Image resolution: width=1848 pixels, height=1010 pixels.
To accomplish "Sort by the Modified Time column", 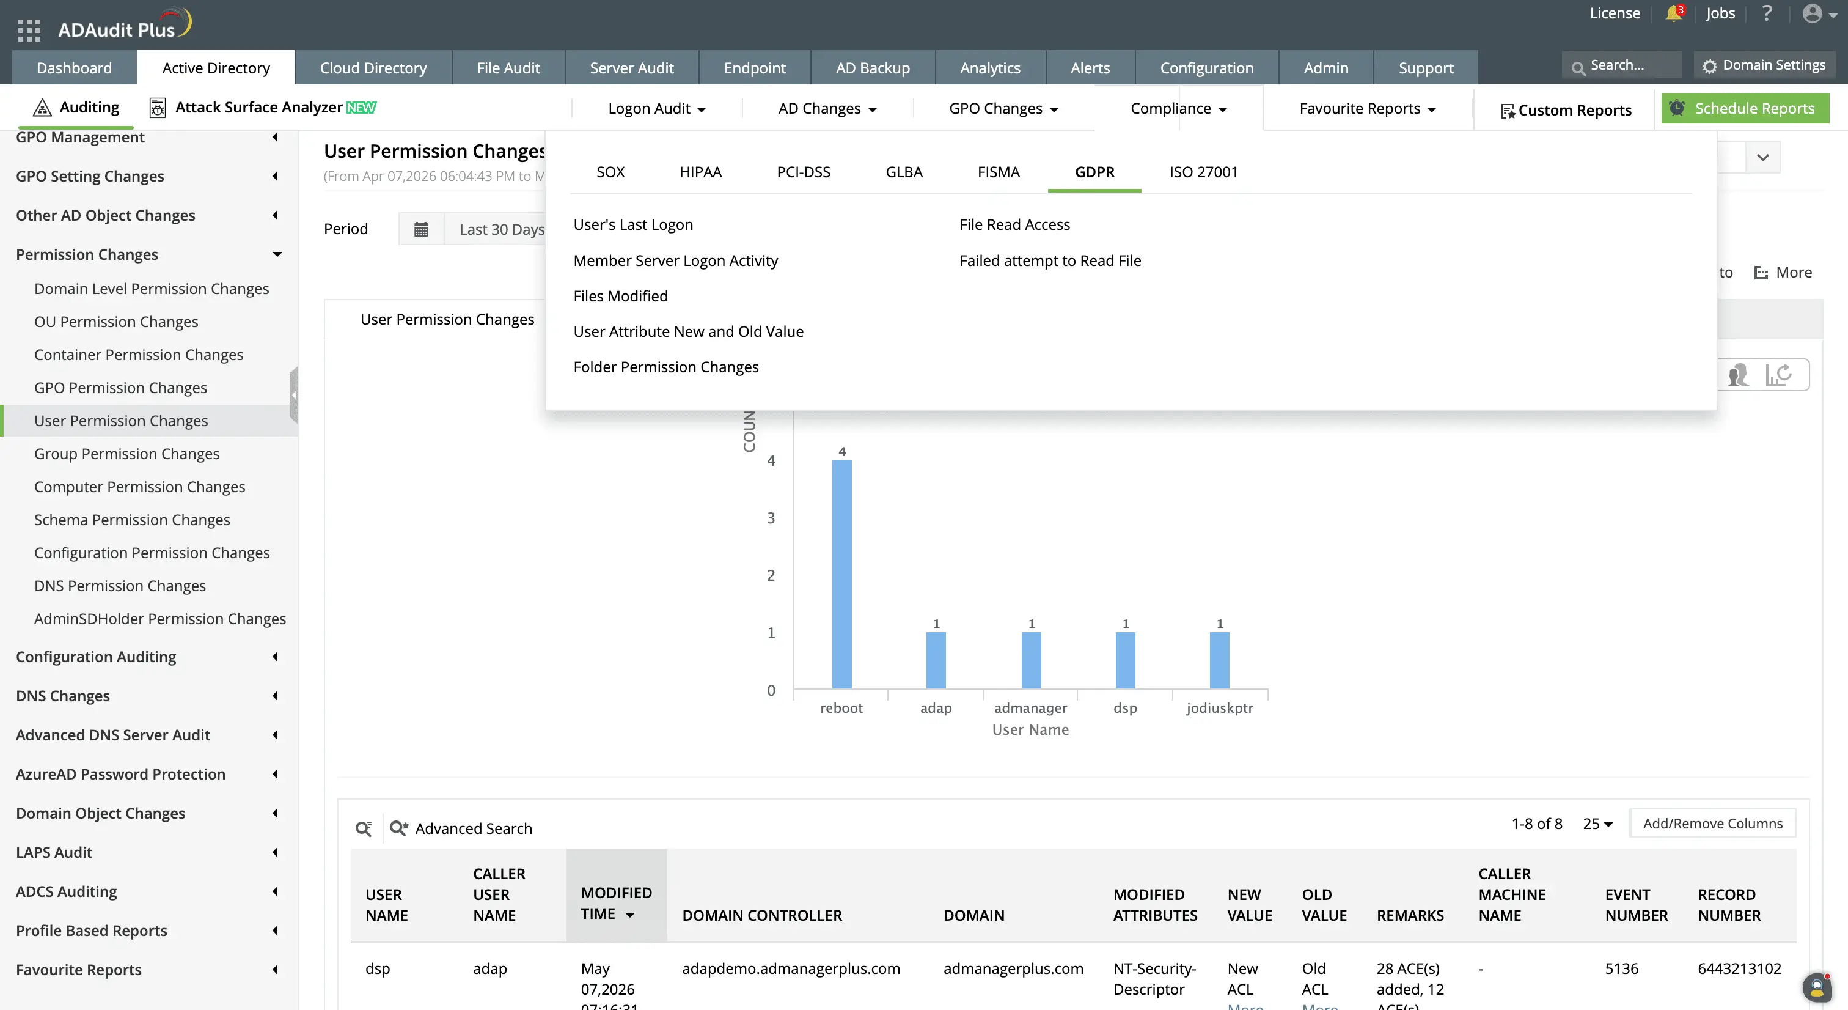I will tap(616, 903).
